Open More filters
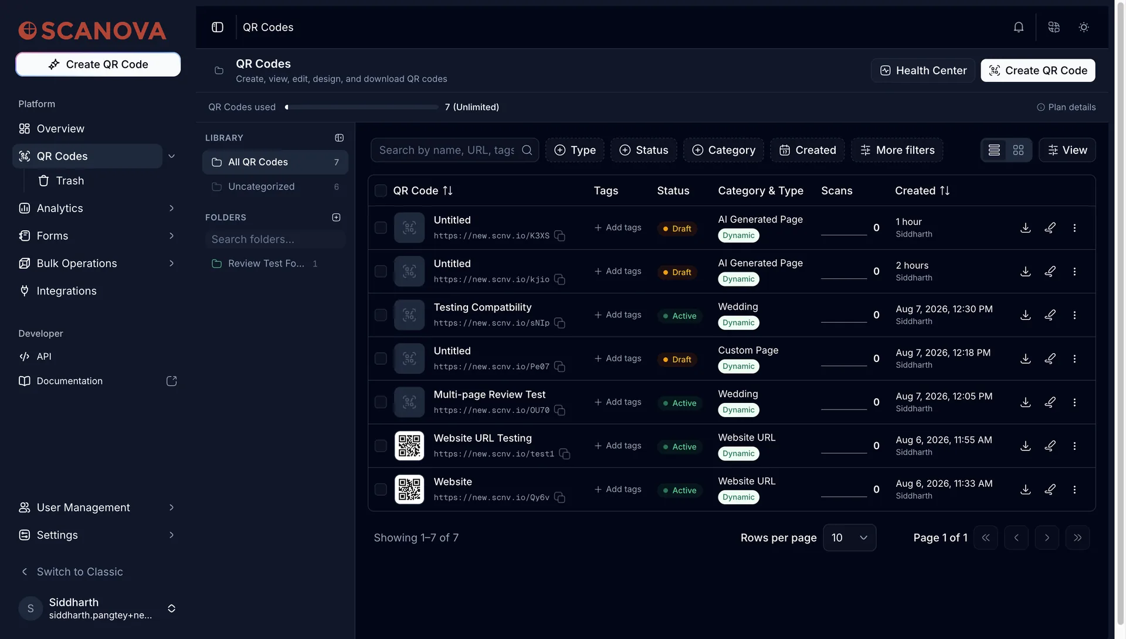Viewport: 1126px width, 639px height. pos(897,151)
